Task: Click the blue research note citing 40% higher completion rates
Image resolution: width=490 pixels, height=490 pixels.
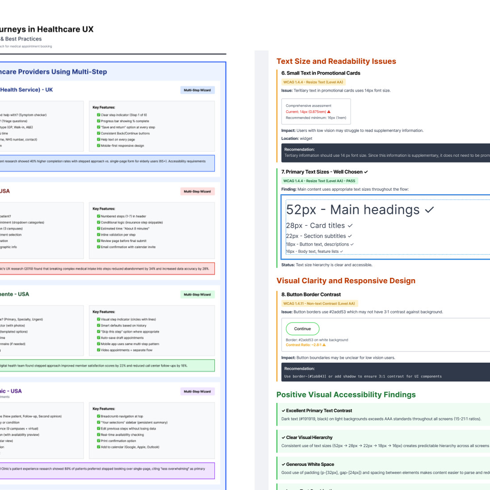Action: 107,163
